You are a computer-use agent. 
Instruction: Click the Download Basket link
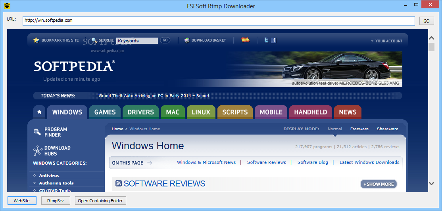pyautogui.click(x=209, y=40)
